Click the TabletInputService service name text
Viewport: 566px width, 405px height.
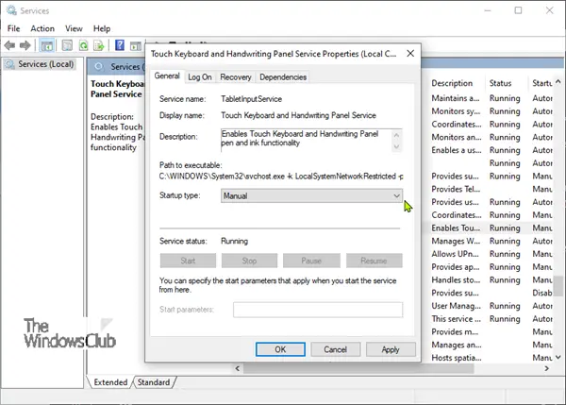pos(251,99)
